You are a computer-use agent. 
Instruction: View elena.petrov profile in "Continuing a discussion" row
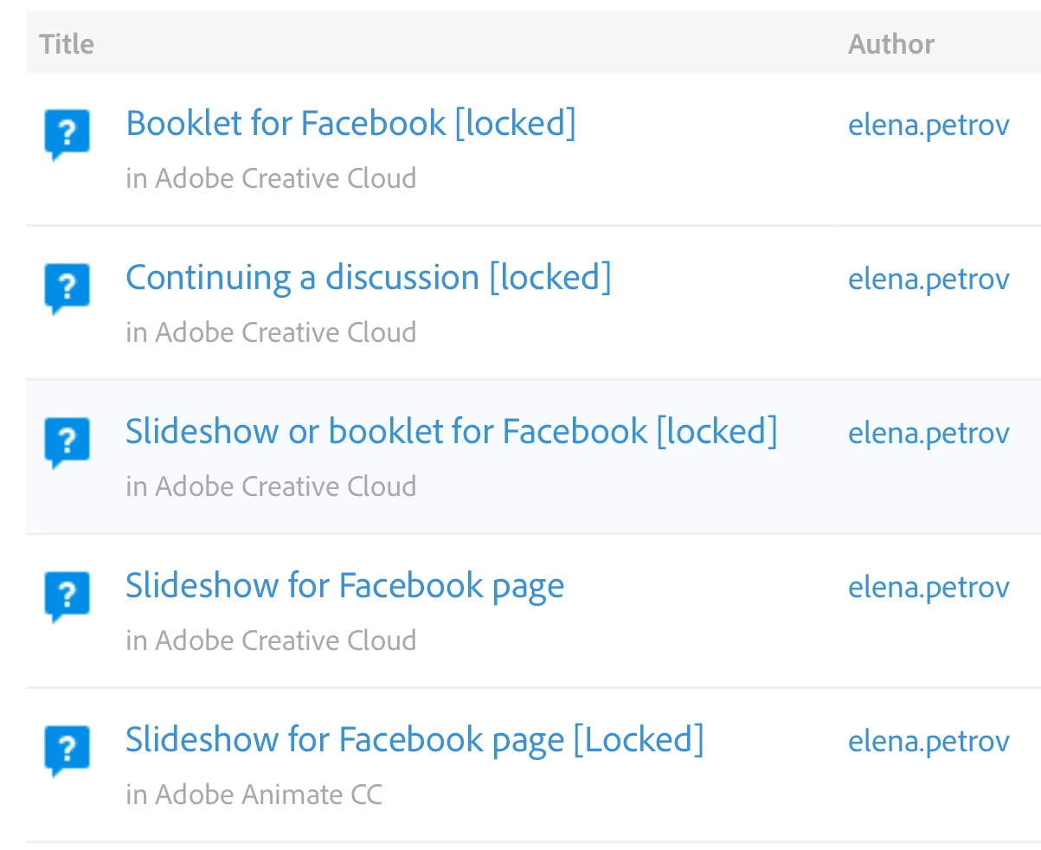click(x=929, y=280)
